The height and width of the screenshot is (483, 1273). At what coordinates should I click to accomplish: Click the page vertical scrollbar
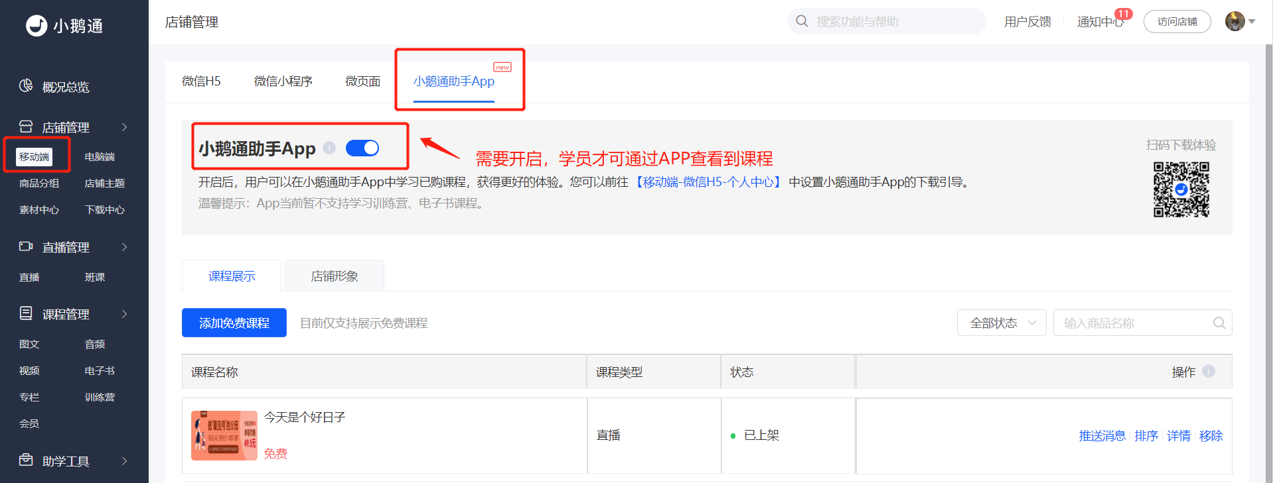(1269, 264)
